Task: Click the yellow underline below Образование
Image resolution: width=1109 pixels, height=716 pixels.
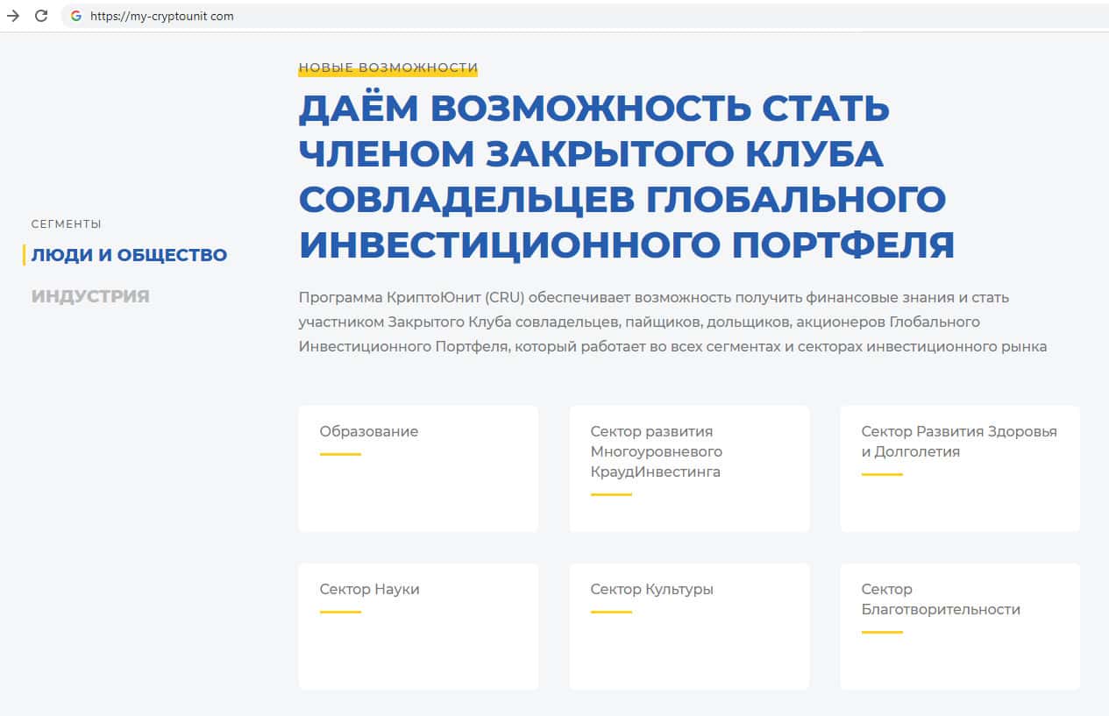Action: pyautogui.click(x=340, y=454)
